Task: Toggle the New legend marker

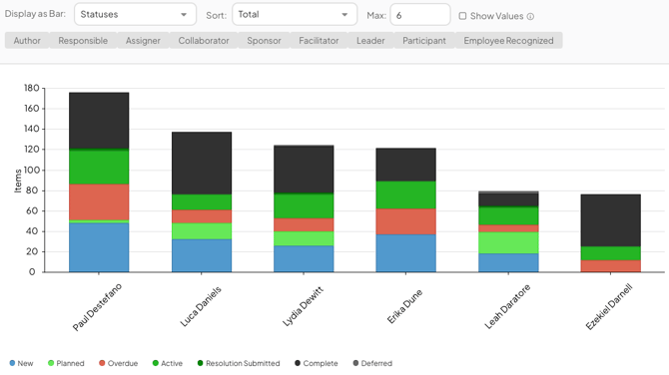Action: [12, 363]
